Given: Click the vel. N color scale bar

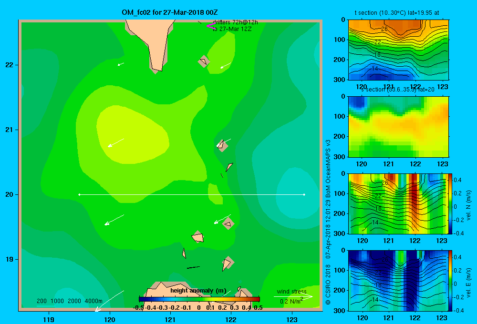Looking at the screenshot, I should coord(451,203).
